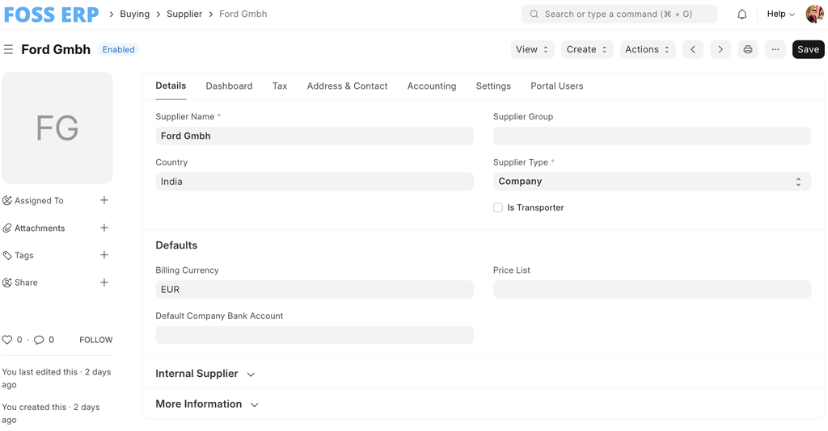This screenshot has width=828, height=431.
Task: Open the user avatar menu
Action: tap(815, 15)
